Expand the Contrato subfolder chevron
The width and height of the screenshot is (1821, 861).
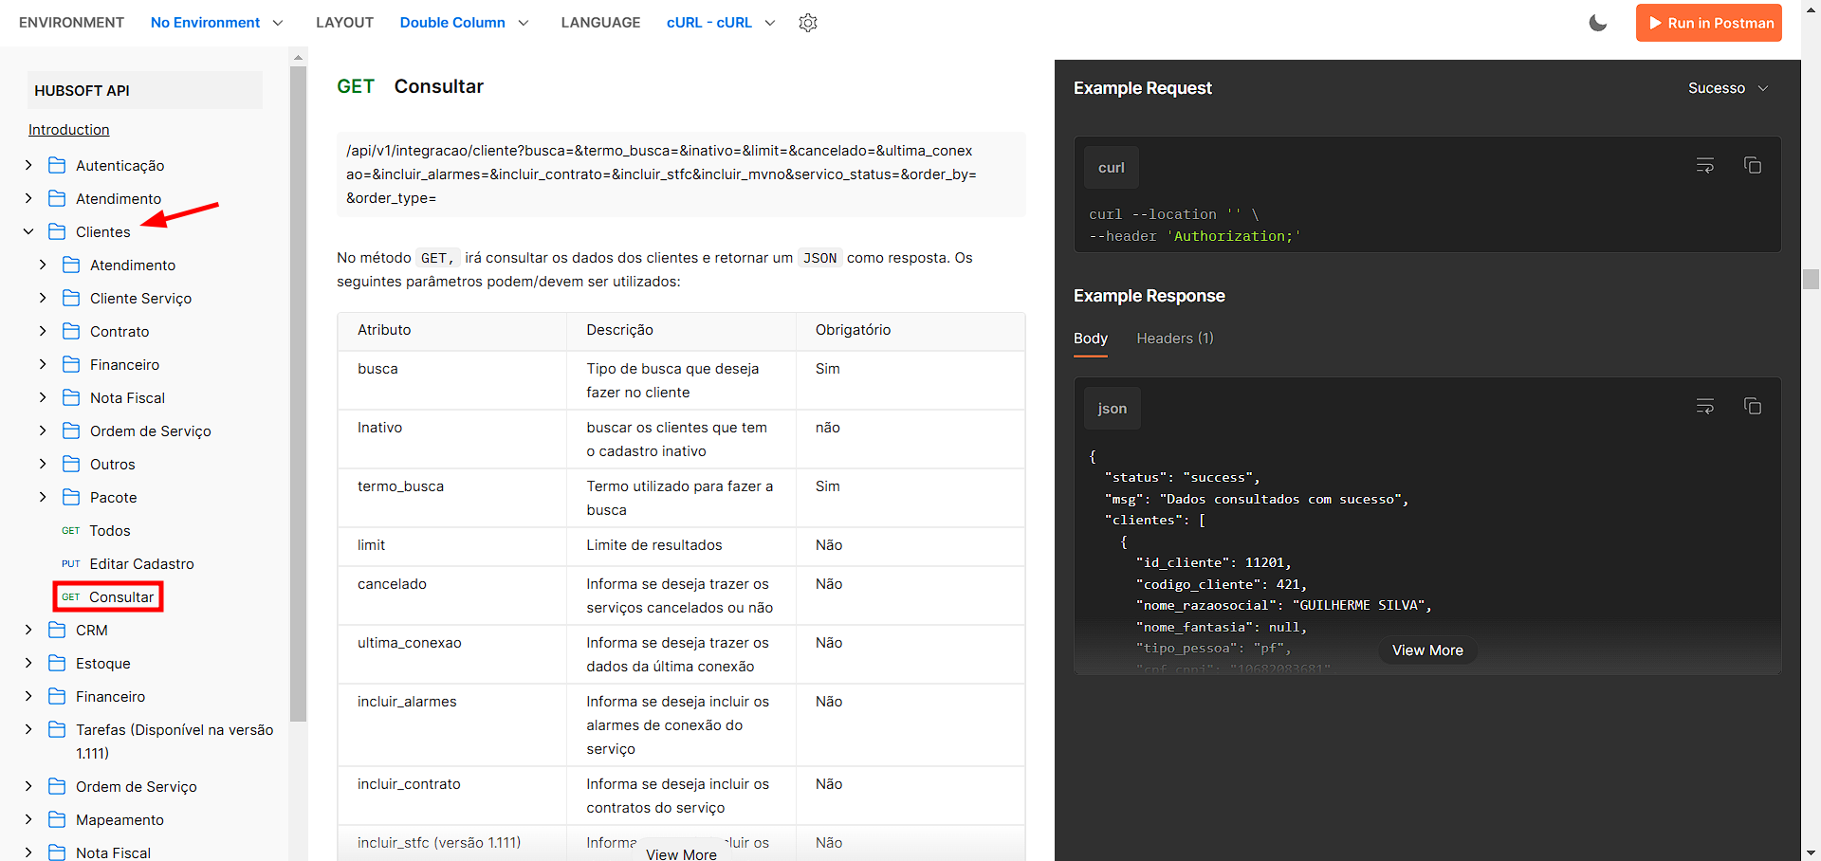(43, 331)
